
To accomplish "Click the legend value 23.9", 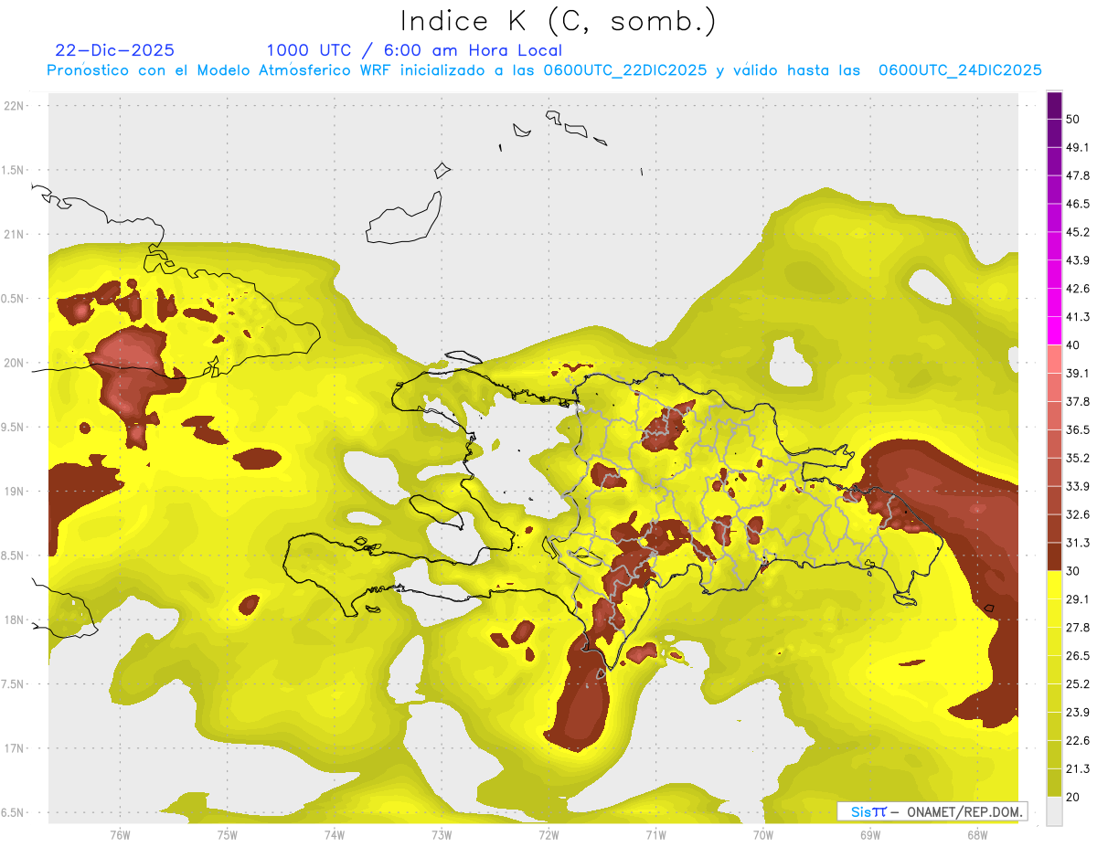I will point(1078,713).
